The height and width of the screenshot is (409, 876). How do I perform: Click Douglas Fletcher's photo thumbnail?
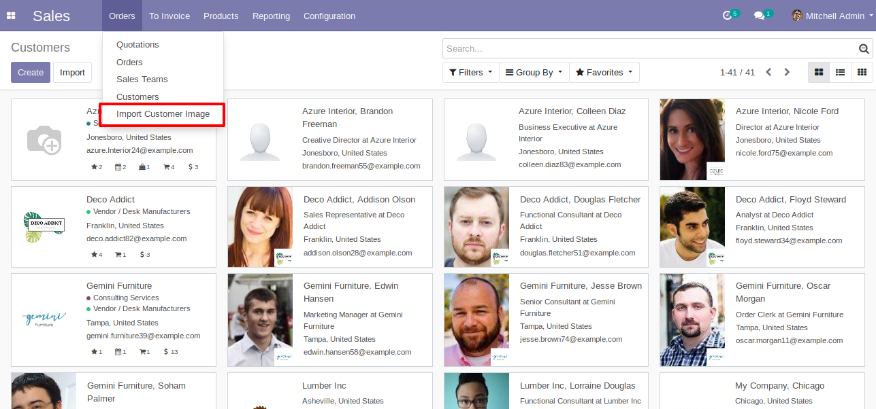477,227
